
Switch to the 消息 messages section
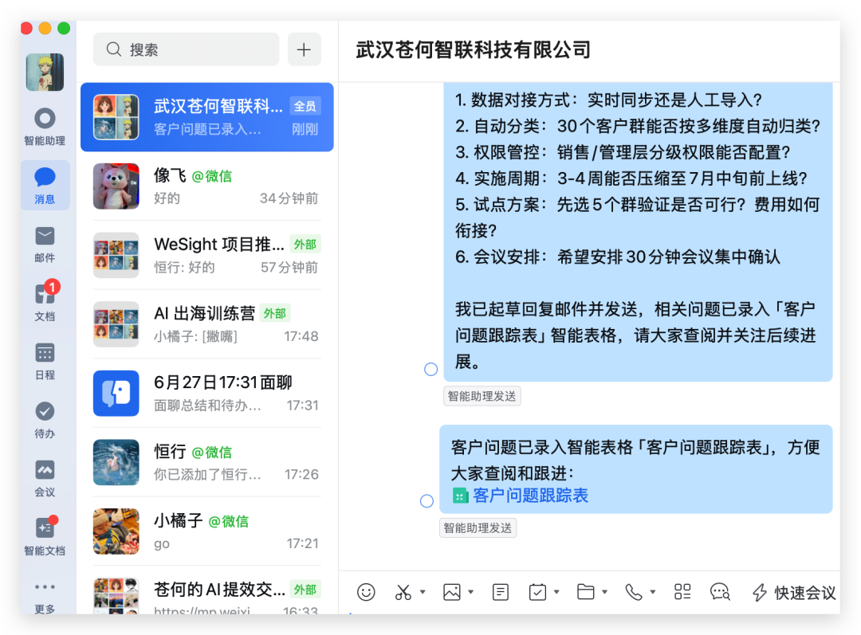click(45, 186)
